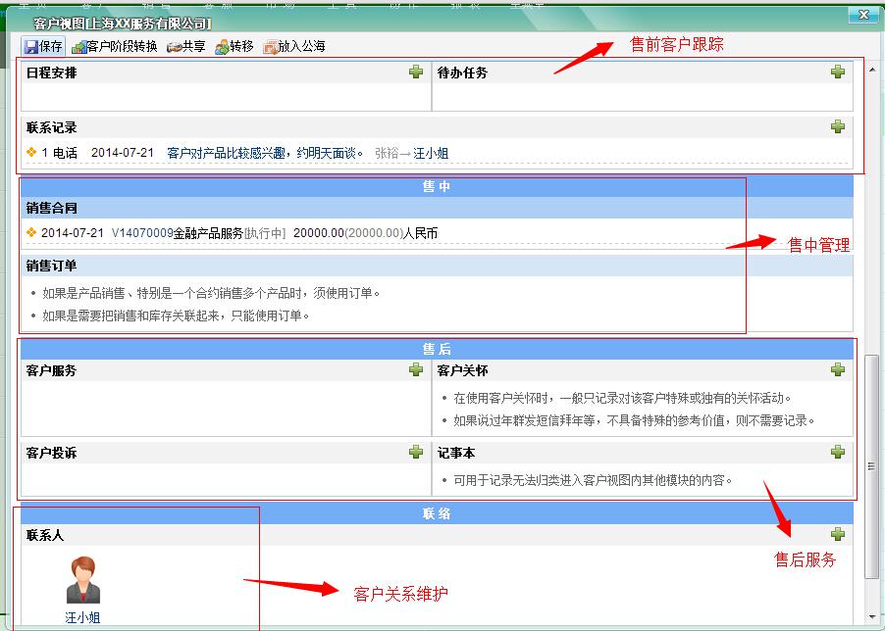Click the [执行中] contract status
Viewport: 885px width, 631px height.
tap(265, 232)
